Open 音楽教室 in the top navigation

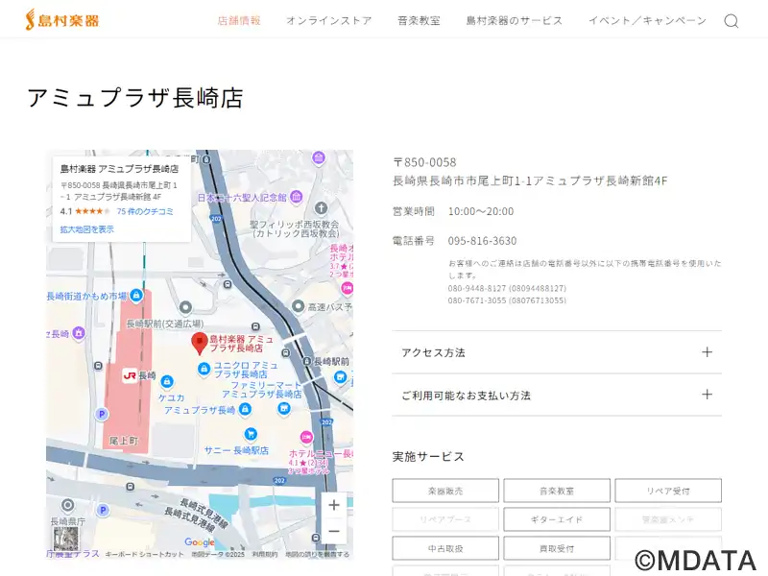tap(419, 20)
